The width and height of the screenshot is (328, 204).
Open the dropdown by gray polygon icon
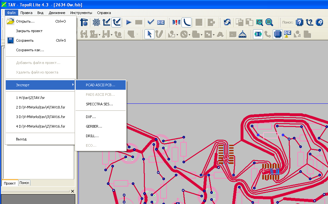coord(137,34)
